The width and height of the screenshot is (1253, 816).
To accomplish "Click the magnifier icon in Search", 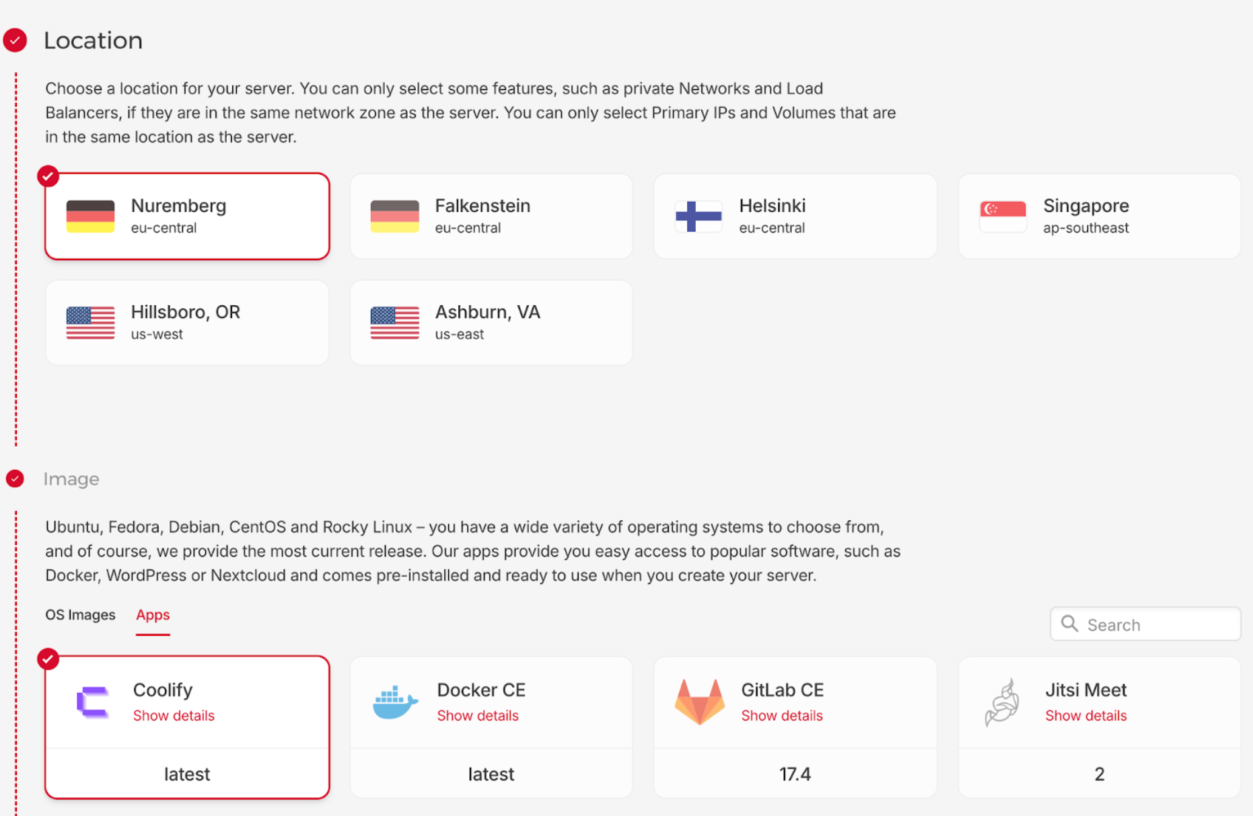I will point(1069,624).
